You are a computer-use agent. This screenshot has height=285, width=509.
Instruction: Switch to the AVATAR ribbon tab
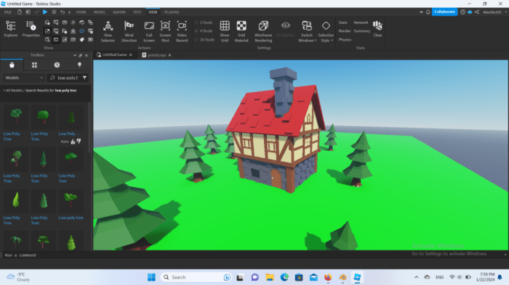pos(119,12)
